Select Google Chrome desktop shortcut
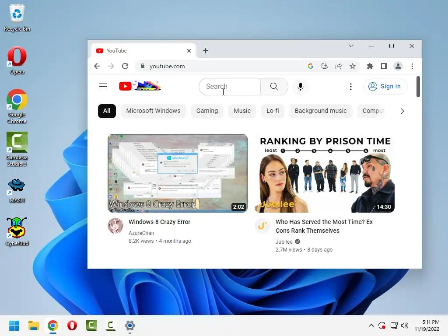Screen dimensions: 448x336 17,107
